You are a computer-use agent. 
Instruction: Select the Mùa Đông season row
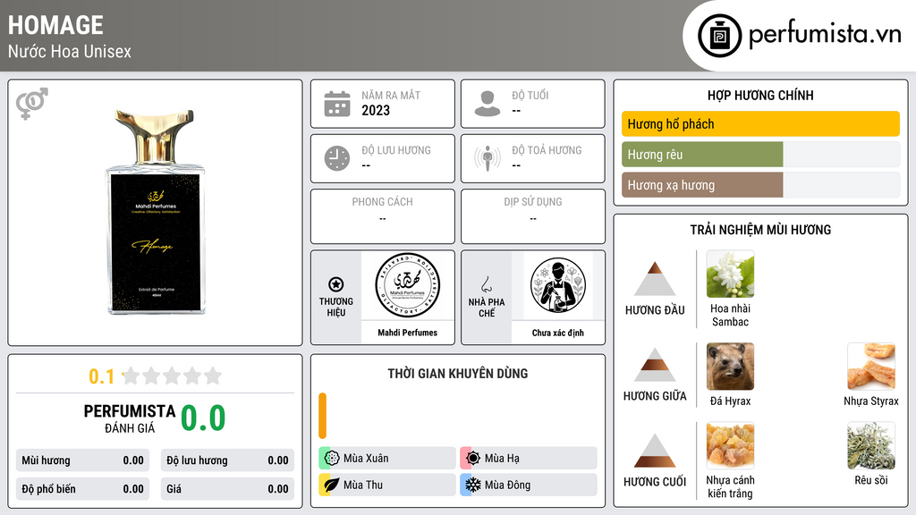tap(529, 485)
